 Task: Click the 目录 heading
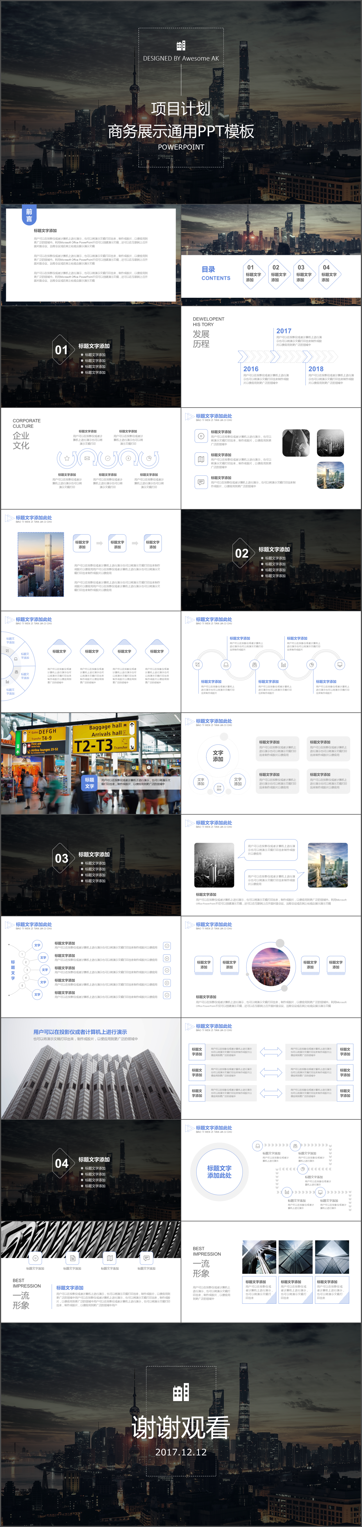pyautogui.click(x=208, y=269)
